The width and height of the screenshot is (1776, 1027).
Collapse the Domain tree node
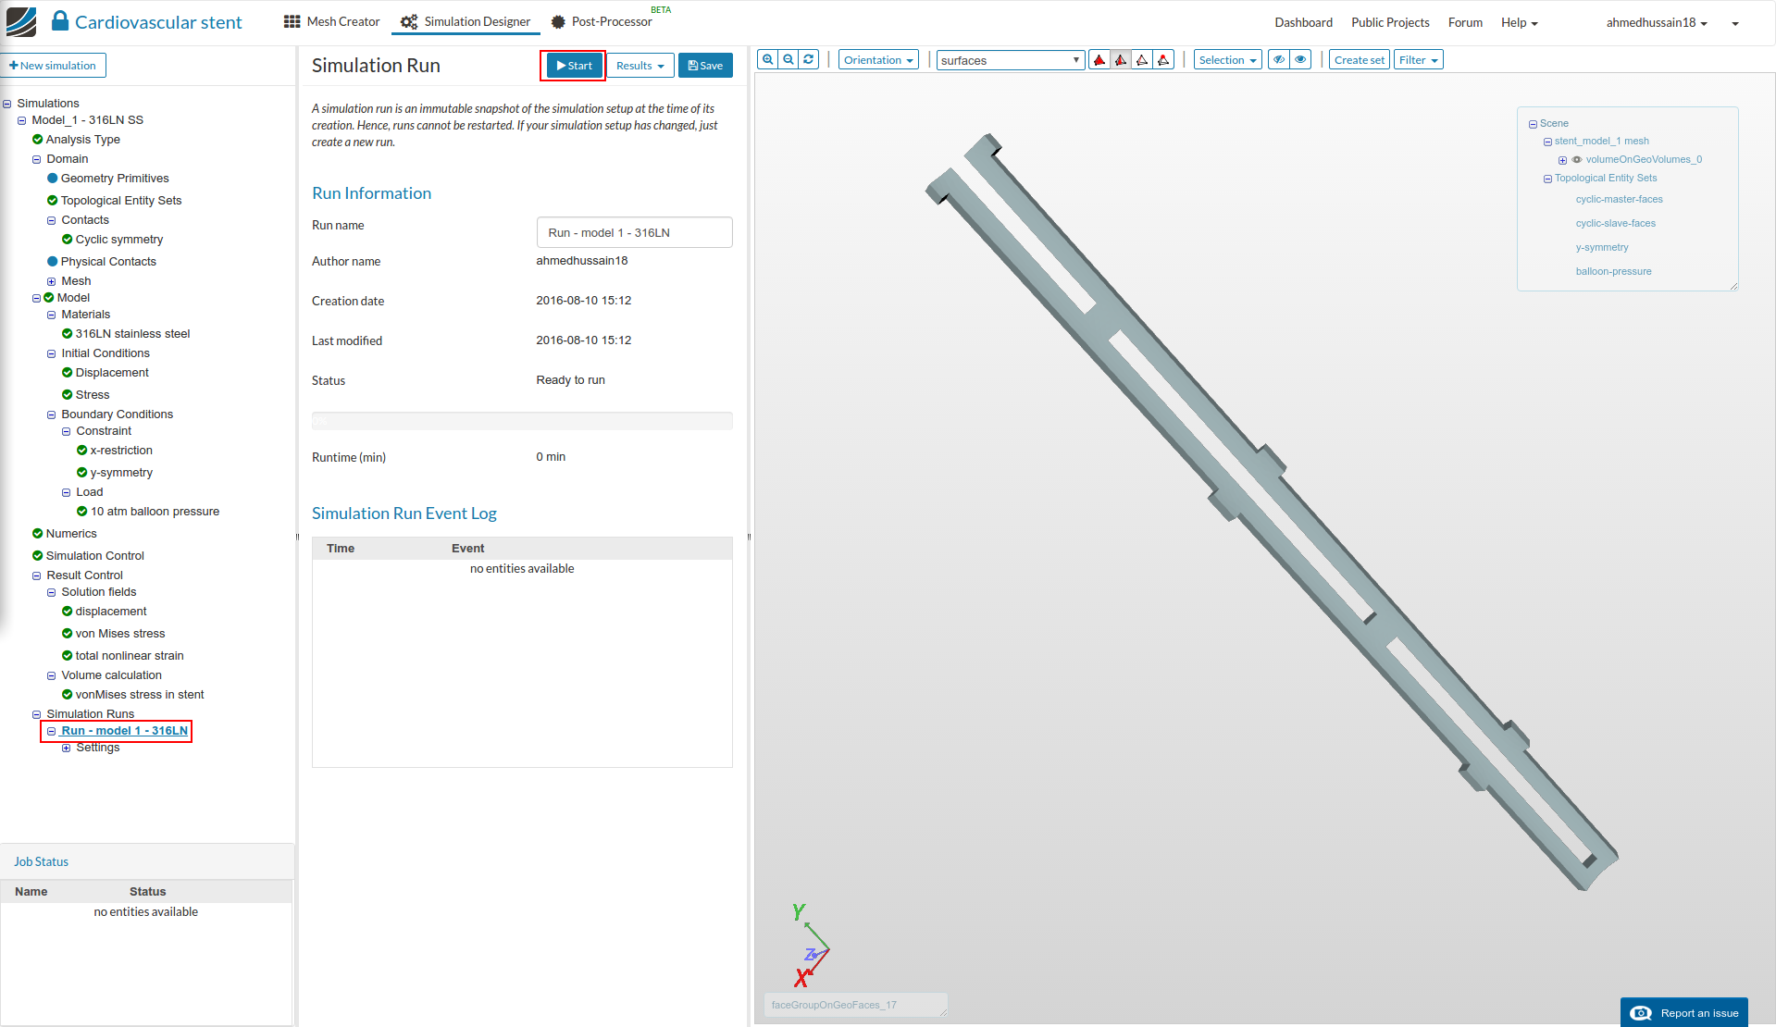pyautogui.click(x=37, y=160)
